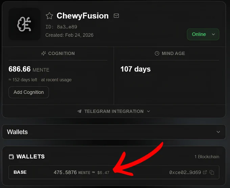Screen dimensions: 230x188
Task: Click the Wallets section header title
Action: coord(17,132)
